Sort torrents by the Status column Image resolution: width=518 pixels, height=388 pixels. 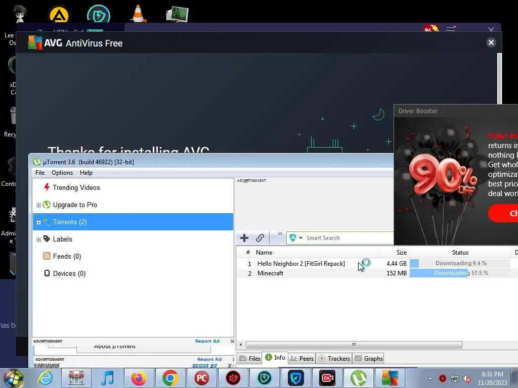[x=460, y=253]
